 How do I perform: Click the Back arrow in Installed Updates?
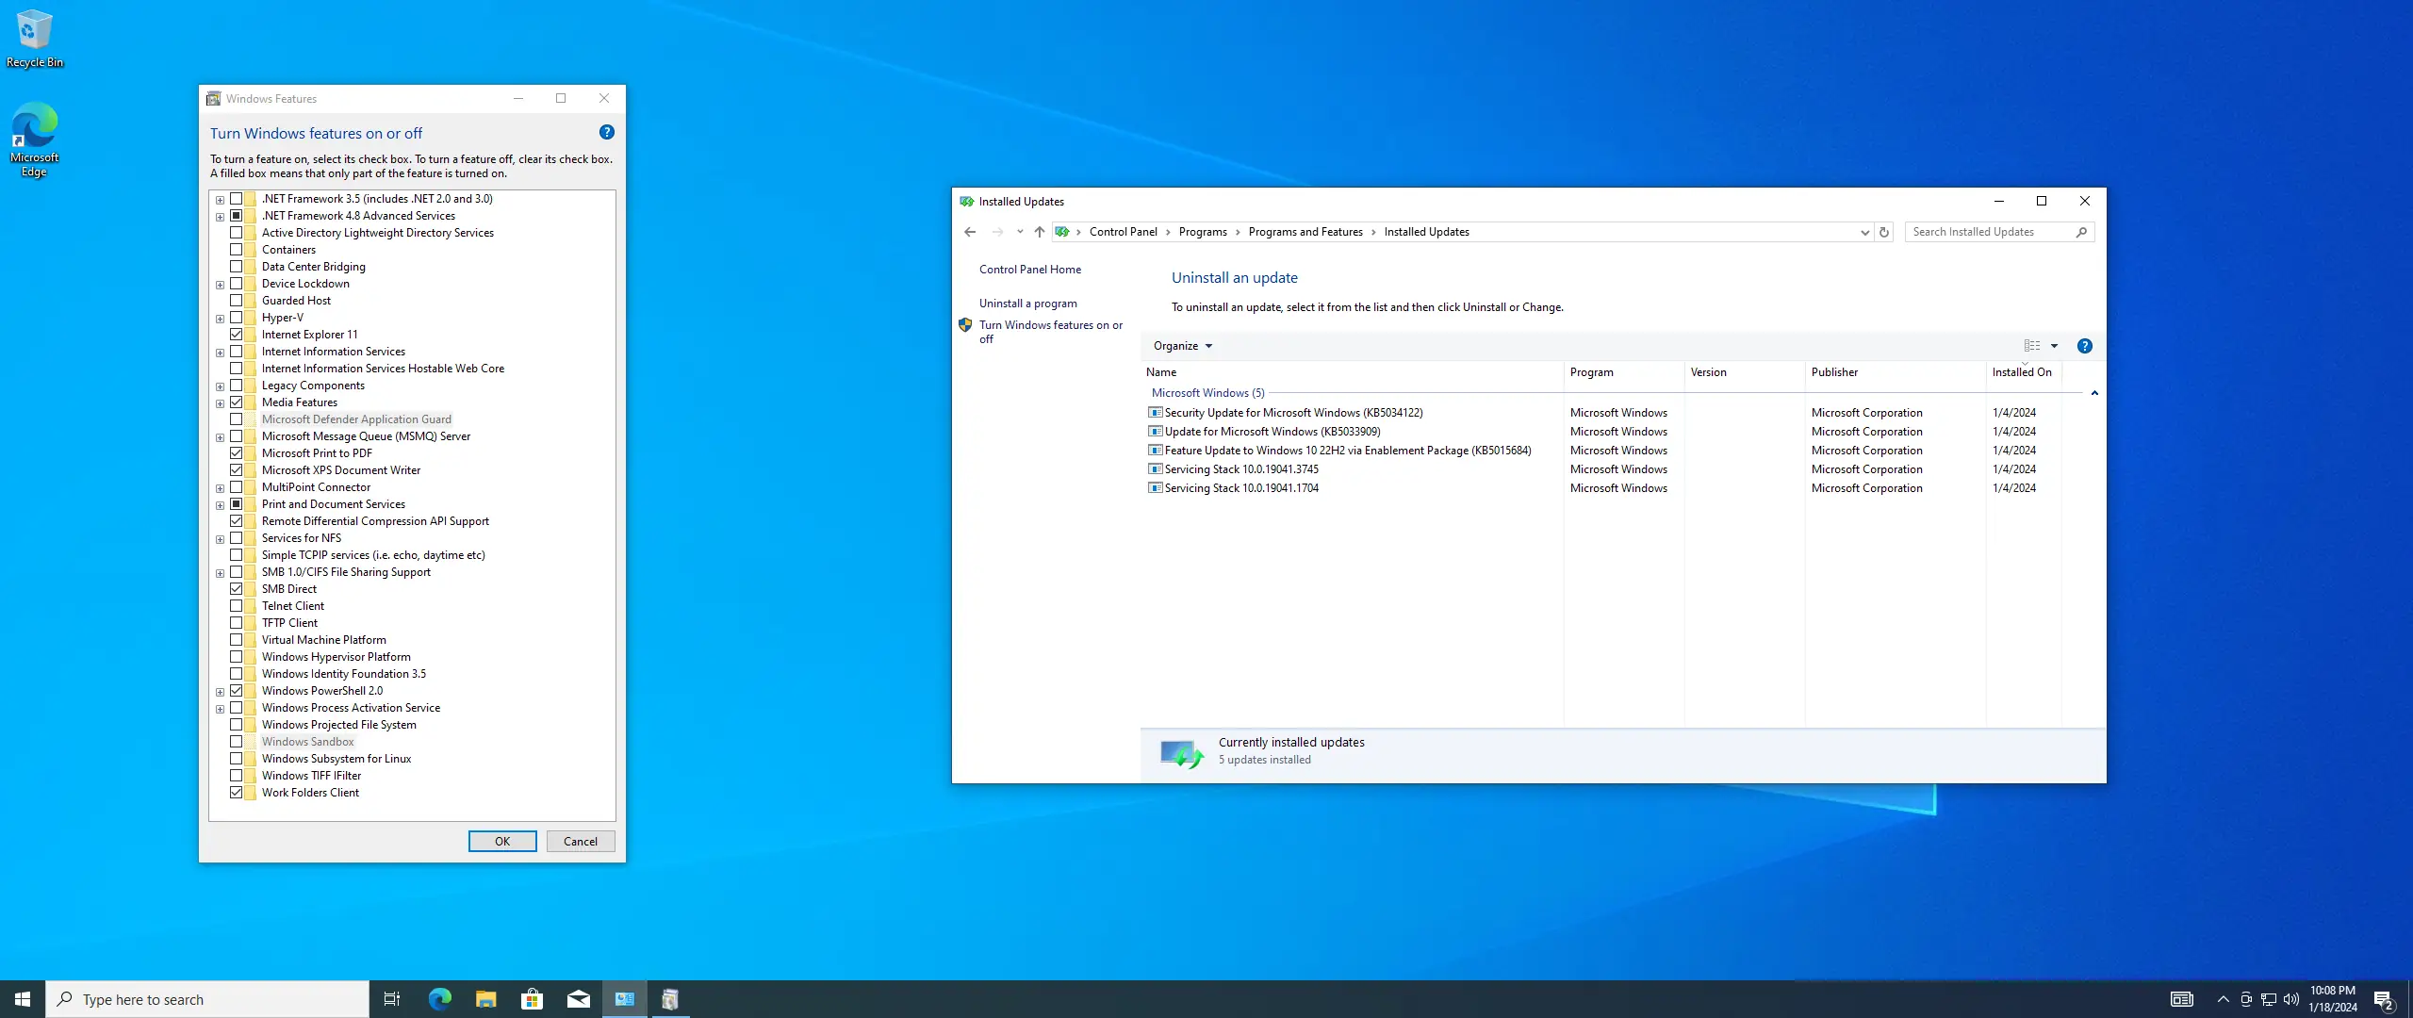coord(970,232)
